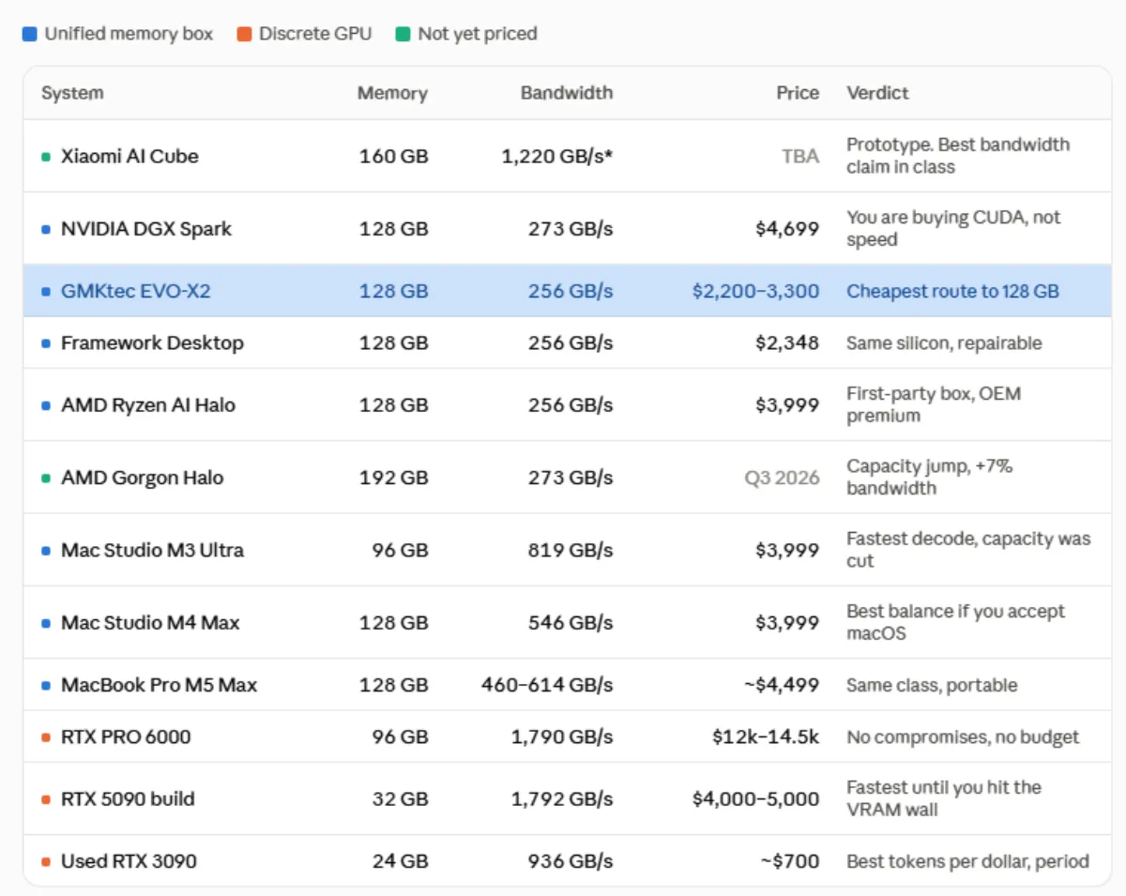Click the 1,220 GB/s* bandwidth cell
Image resolution: width=1126 pixels, height=896 pixels.
[557, 156]
